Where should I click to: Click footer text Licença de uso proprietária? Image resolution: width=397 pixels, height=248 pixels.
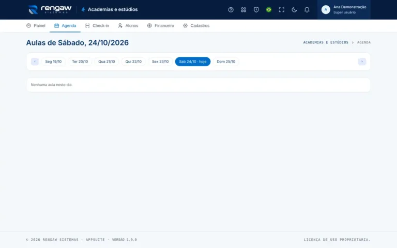tap(337, 240)
